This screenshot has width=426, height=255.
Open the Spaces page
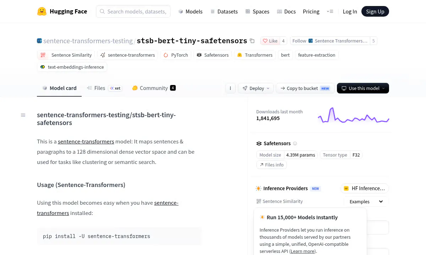tap(257, 11)
